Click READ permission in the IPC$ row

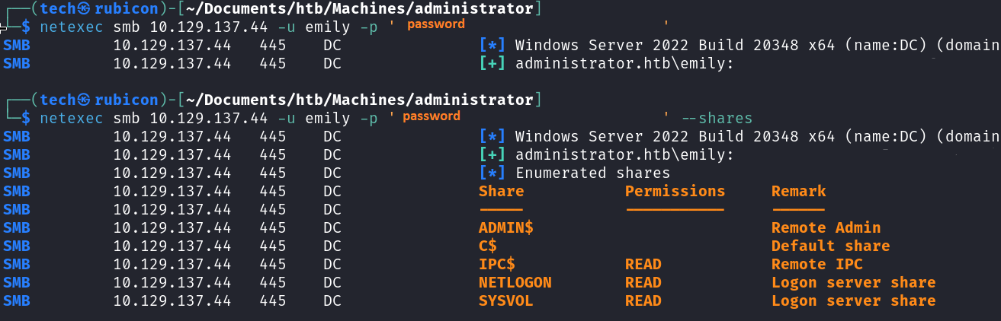[643, 264]
